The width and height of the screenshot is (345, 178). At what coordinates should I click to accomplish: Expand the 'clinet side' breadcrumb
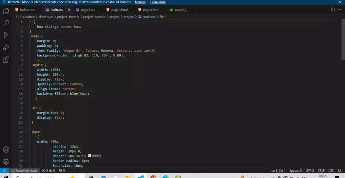[46, 17]
